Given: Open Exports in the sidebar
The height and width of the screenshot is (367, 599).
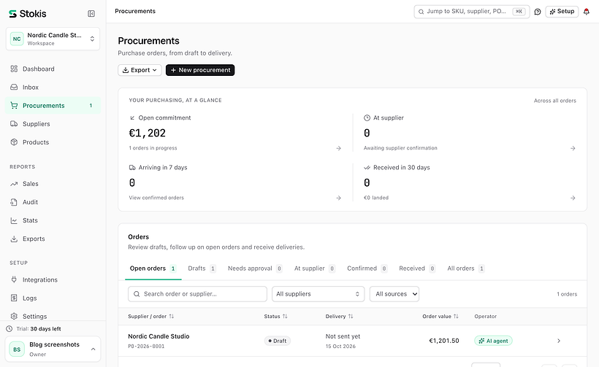Looking at the screenshot, I should [x=53, y=239].
